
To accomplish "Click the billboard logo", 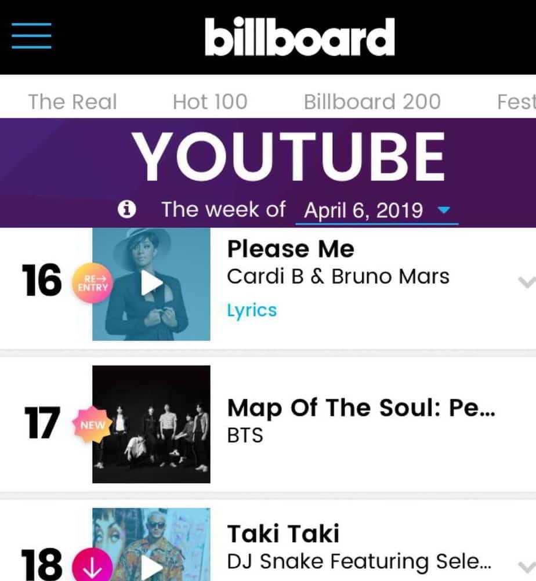I will pos(299,37).
